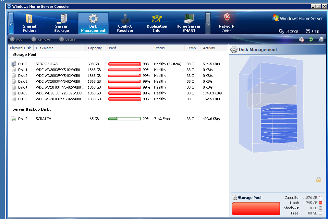Sort by the Status column header
328x219 pixels.
tap(168, 48)
